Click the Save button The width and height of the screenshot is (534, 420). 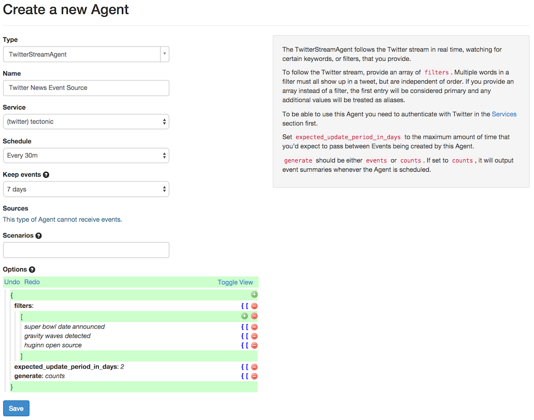coord(16,409)
